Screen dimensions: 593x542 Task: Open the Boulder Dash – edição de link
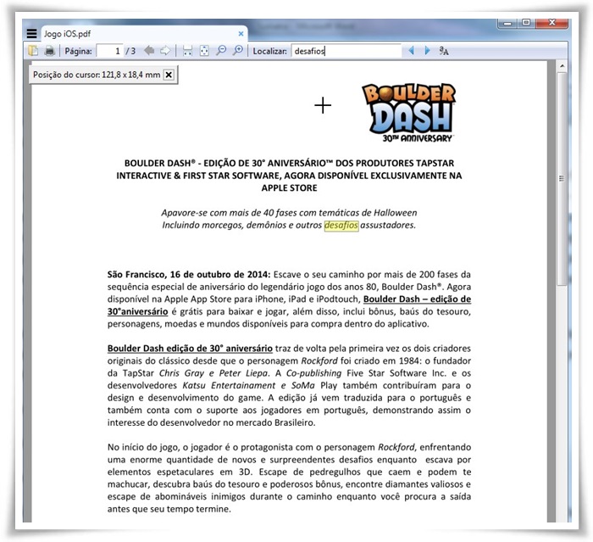point(417,299)
